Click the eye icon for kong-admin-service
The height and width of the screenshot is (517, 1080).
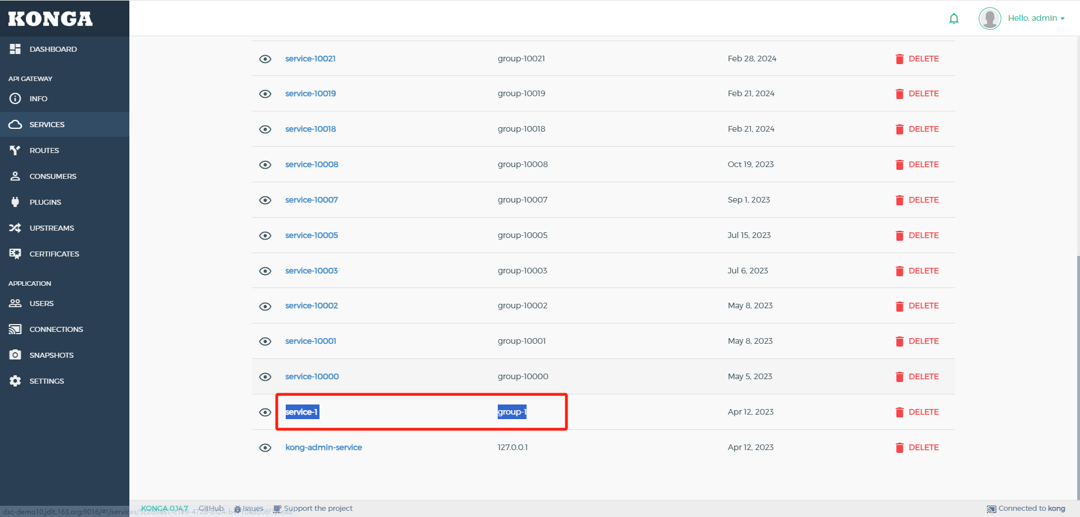coord(265,448)
